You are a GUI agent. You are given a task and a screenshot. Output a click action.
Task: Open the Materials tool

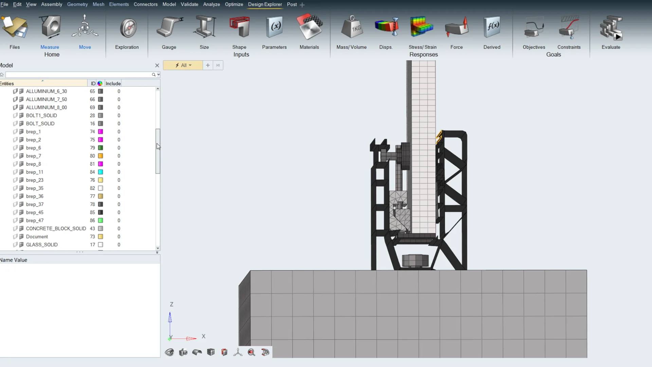tap(309, 27)
